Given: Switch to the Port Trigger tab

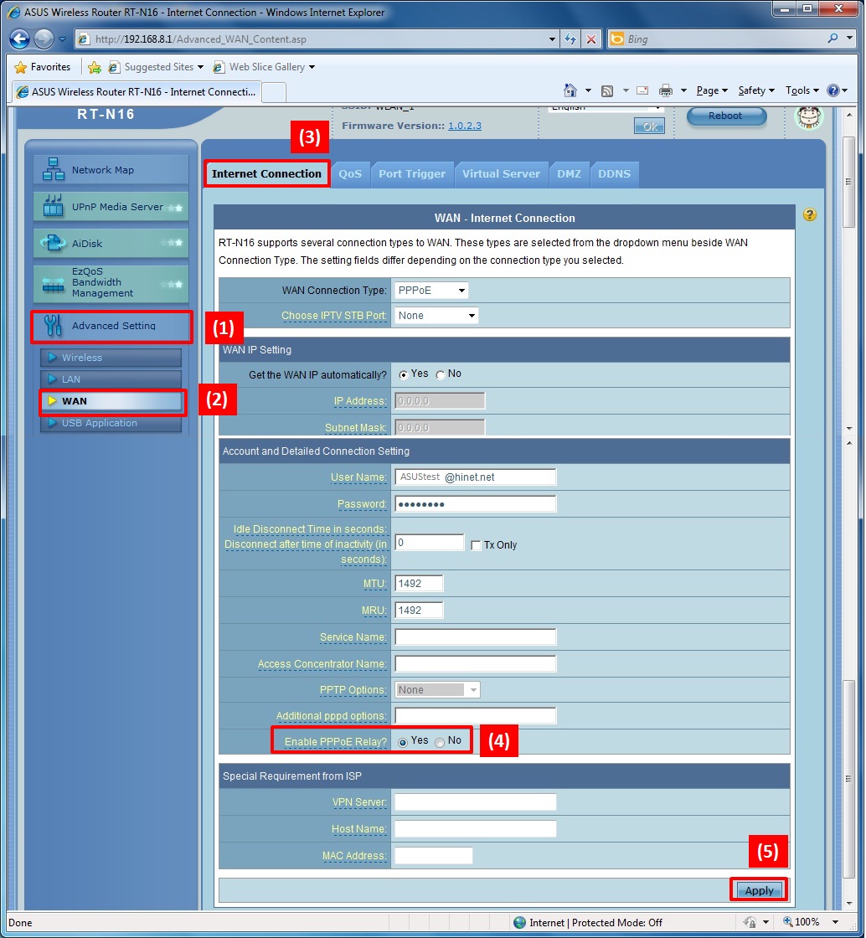Looking at the screenshot, I should click(412, 174).
